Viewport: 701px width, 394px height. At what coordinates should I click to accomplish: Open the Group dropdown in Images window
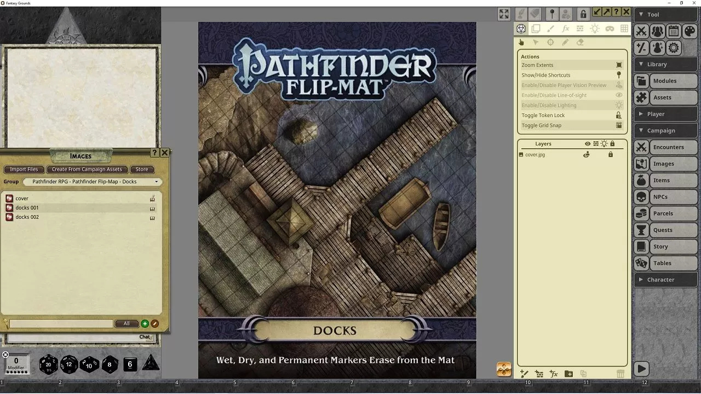(92, 182)
